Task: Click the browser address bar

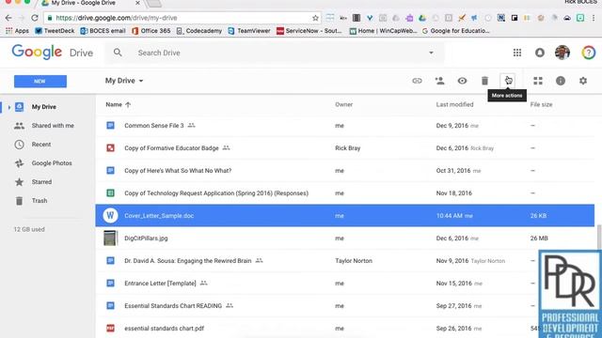Action: tap(182, 18)
